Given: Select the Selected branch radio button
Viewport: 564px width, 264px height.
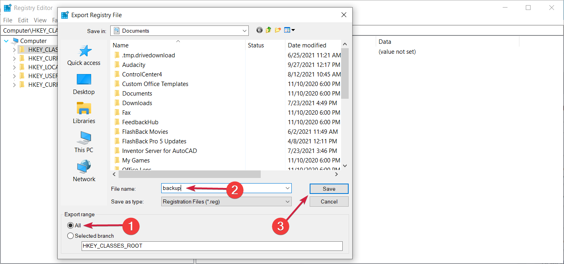Looking at the screenshot, I should click(x=70, y=236).
